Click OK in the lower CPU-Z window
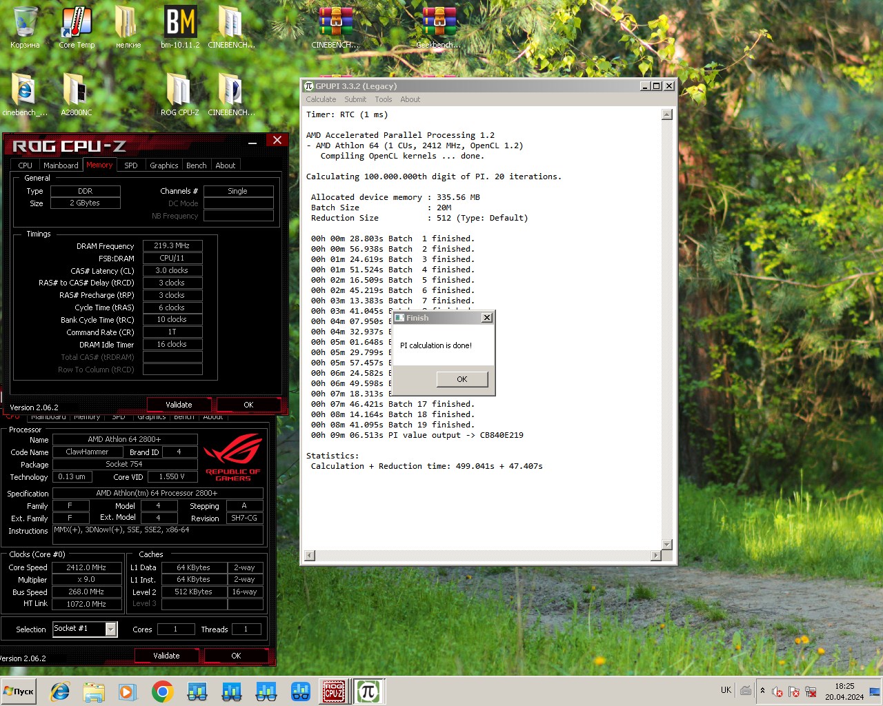883x706 pixels. pos(236,656)
